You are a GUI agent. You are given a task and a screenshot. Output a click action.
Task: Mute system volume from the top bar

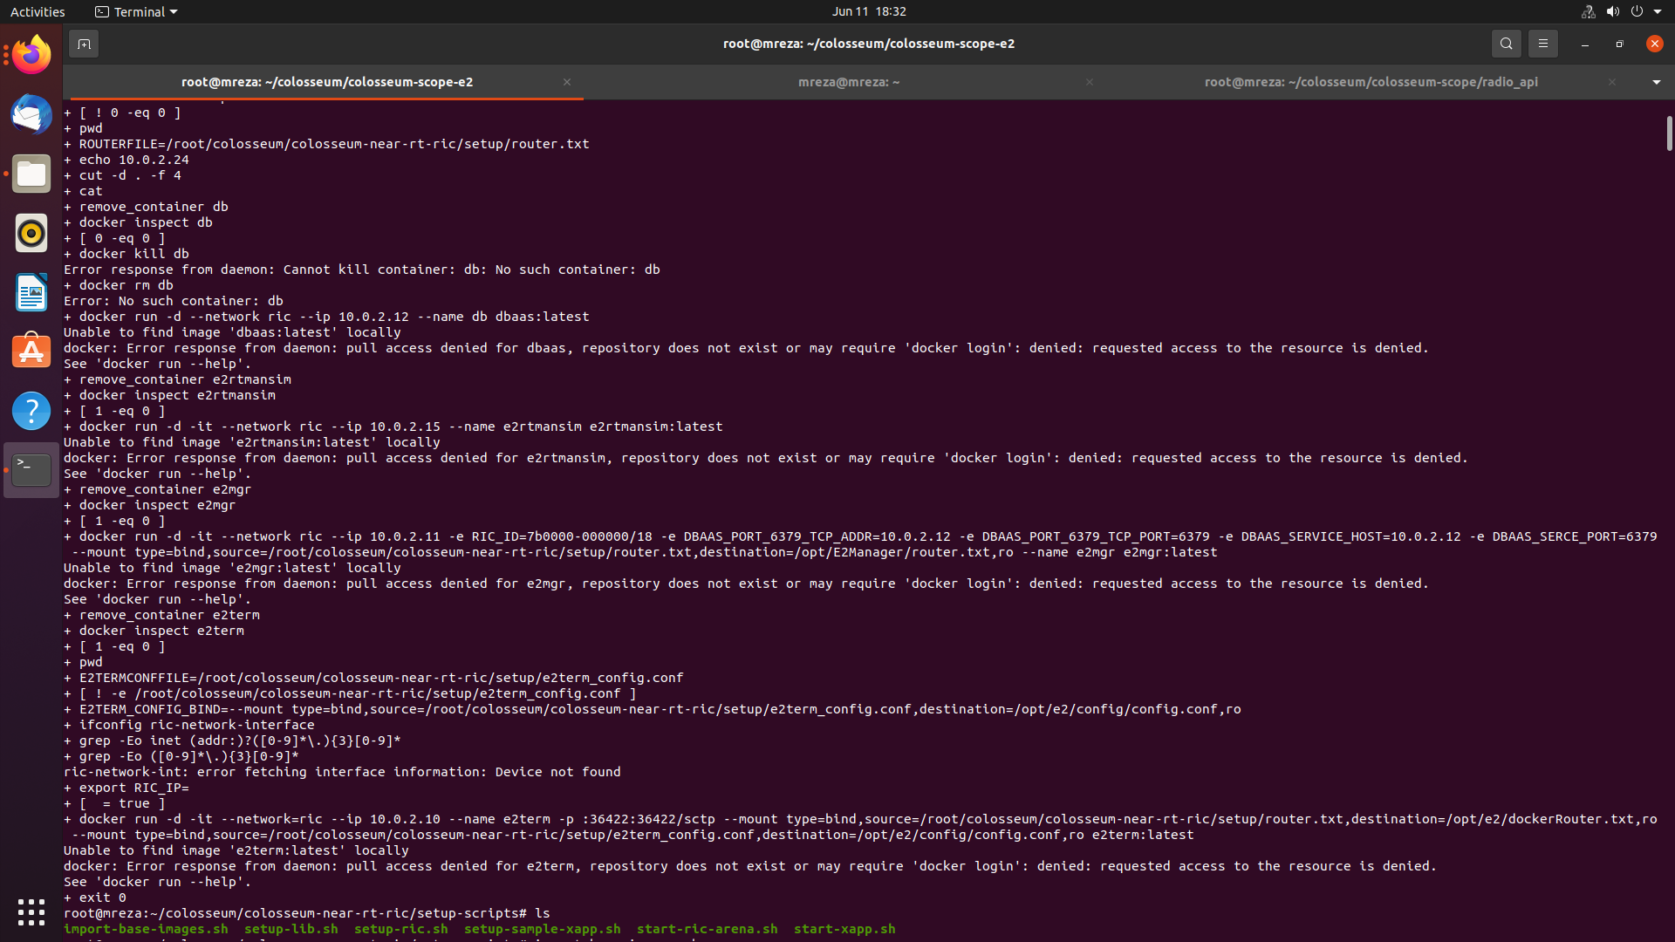click(1613, 11)
